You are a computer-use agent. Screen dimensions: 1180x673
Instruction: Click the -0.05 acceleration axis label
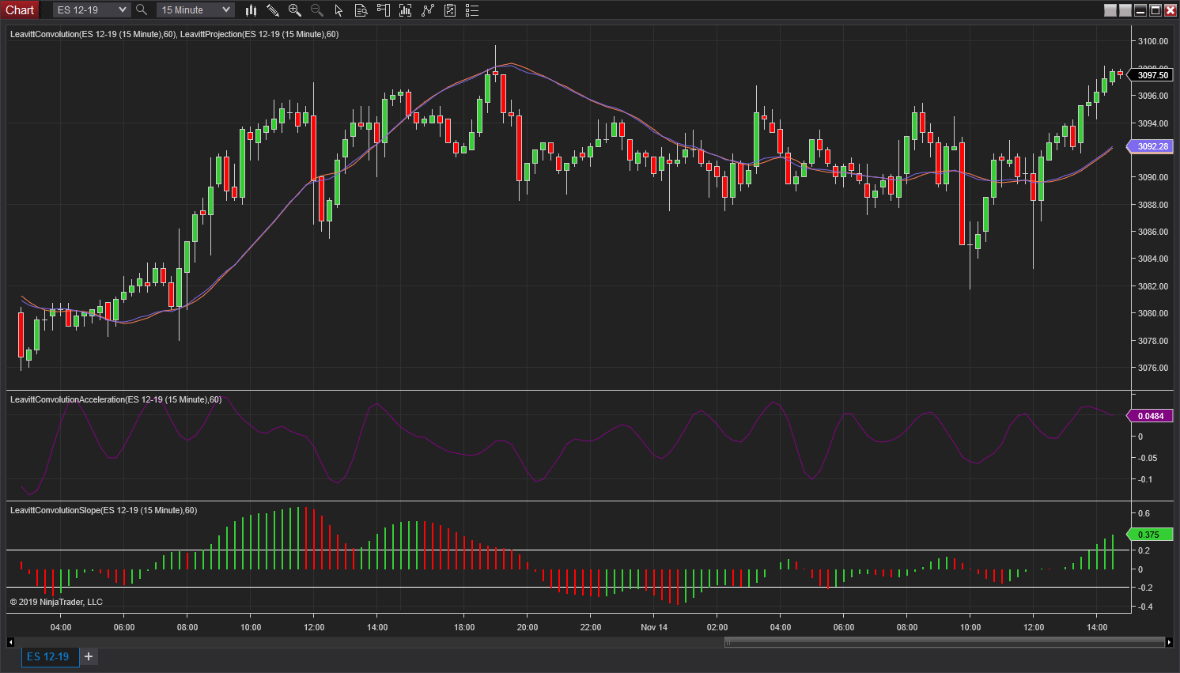[1147, 458]
